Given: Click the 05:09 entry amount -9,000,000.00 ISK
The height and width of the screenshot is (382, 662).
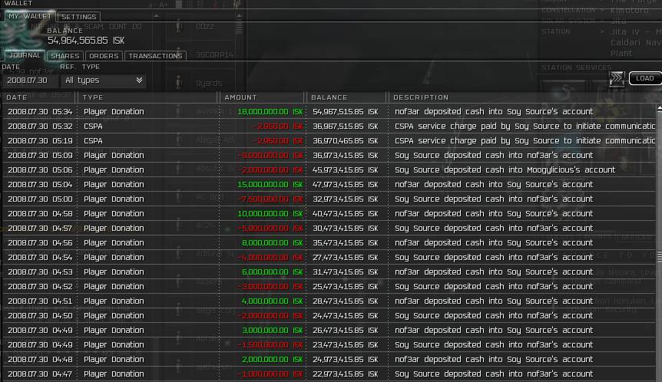Looking at the screenshot, I should (271, 156).
